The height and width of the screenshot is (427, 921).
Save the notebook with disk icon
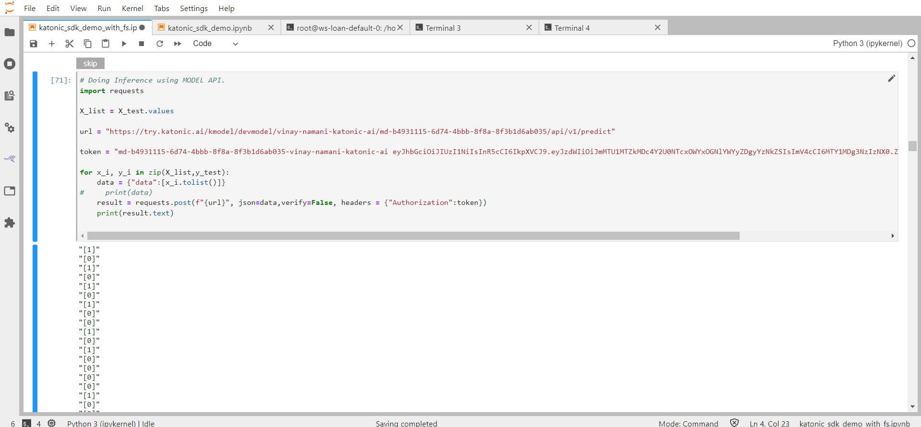click(34, 44)
